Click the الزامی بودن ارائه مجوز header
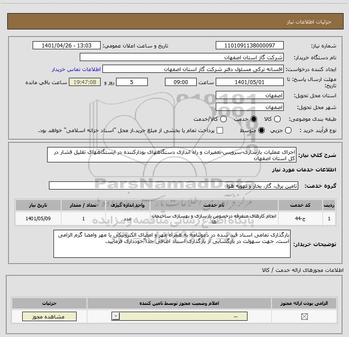Viewport: 349px width, 337px height. click(x=304, y=303)
